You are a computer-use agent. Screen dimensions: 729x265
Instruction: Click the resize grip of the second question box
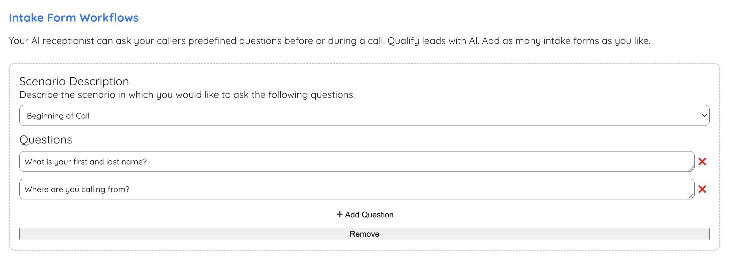[x=691, y=196]
